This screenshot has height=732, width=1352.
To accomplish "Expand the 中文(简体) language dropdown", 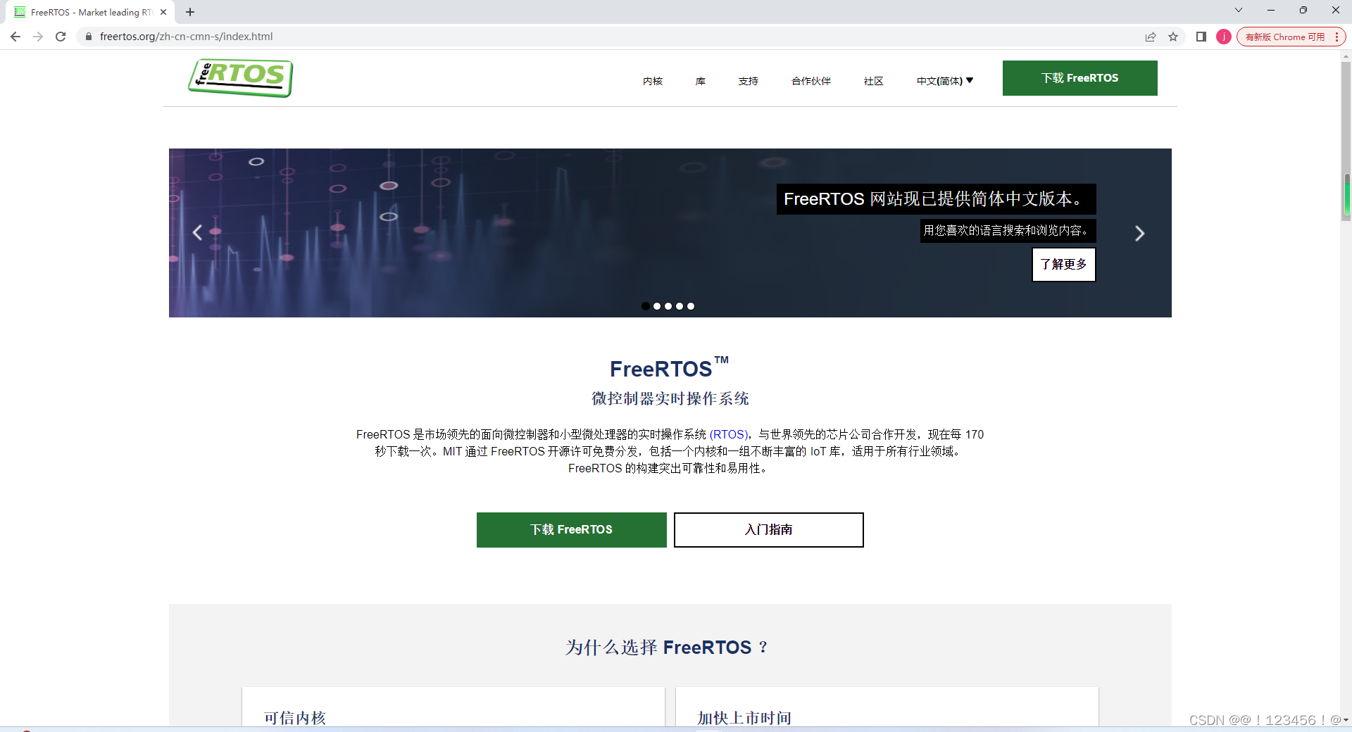I will pyautogui.click(x=945, y=81).
